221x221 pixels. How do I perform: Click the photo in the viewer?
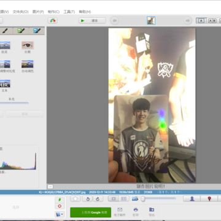click(x=152, y=105)
